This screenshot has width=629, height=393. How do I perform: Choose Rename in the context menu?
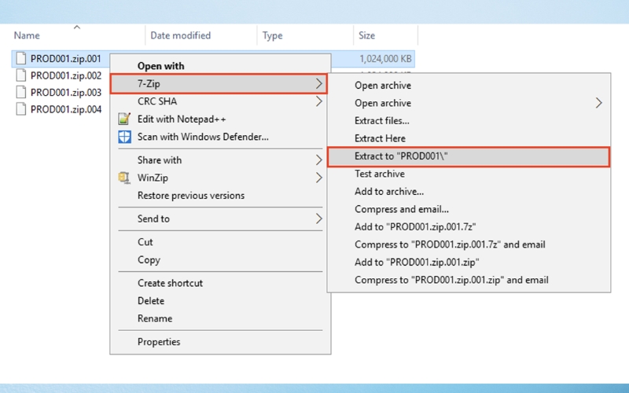click(x=155, y=318)
